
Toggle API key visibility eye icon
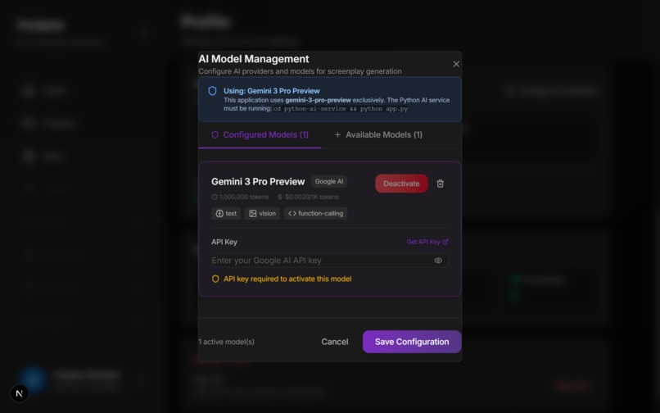point(438,261)
